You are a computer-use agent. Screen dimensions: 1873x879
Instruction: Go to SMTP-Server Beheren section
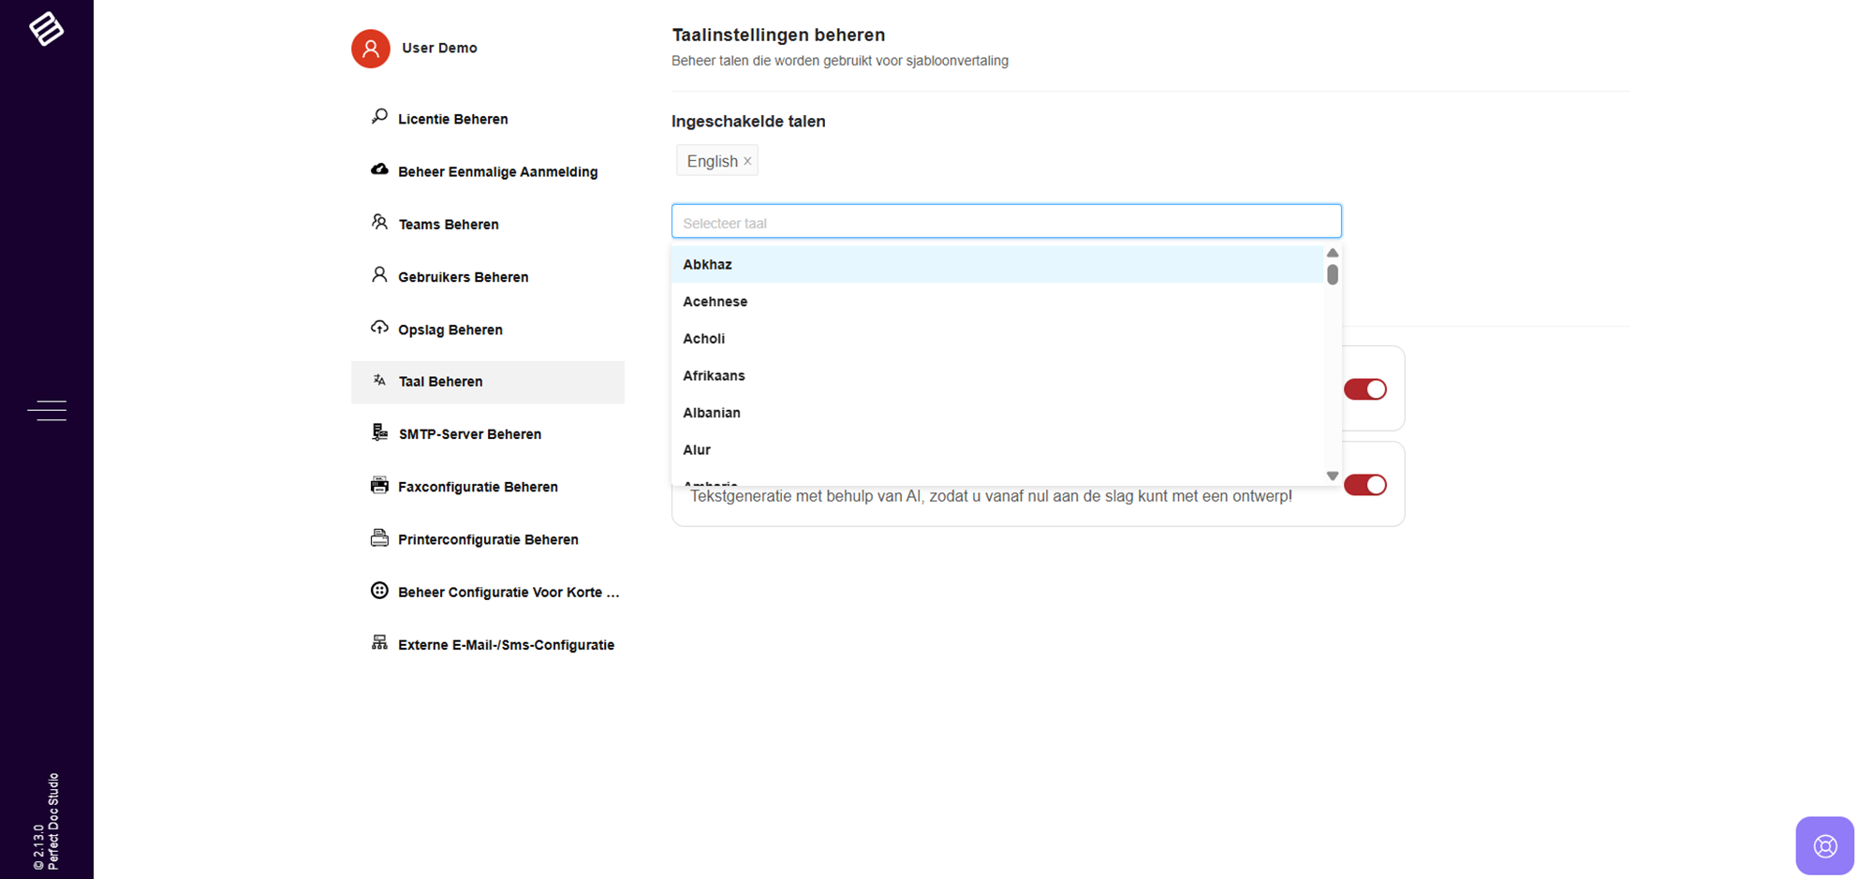tap(469, 434)
